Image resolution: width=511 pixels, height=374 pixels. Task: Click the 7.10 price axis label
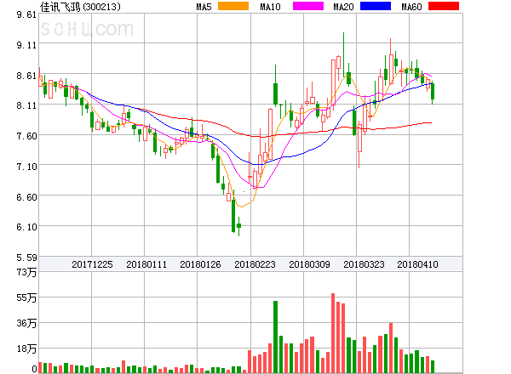coord(26,167)
